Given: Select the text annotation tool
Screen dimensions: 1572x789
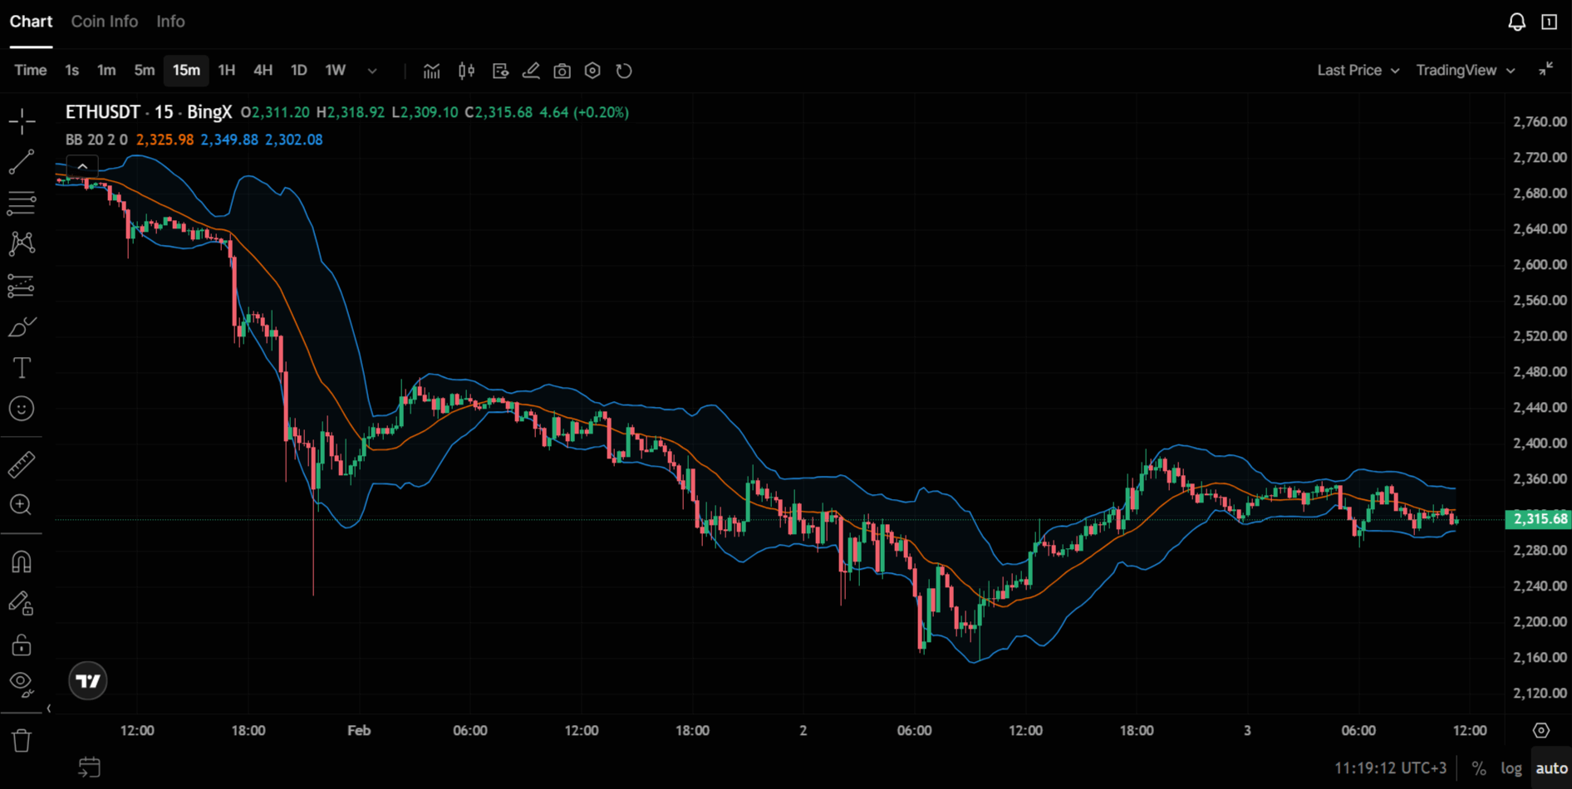Looking at the screenshot, I should [x=21, y=367].
